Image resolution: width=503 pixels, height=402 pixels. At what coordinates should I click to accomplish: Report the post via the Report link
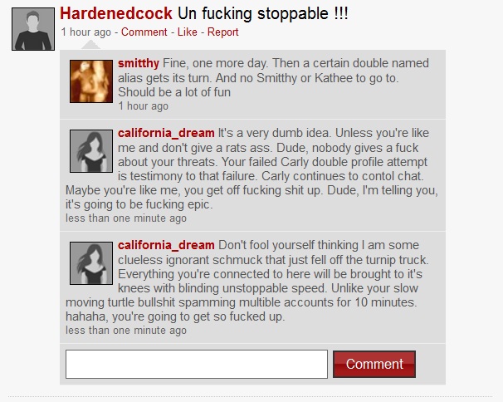(x=223, y=32)
